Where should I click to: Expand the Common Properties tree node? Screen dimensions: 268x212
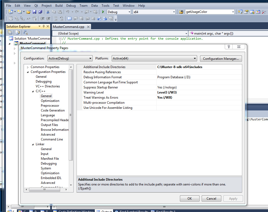[28, 67]
